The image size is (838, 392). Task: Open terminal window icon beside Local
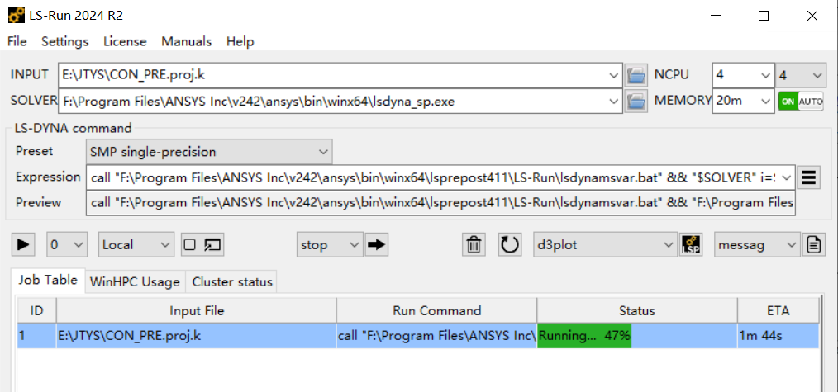213,245
